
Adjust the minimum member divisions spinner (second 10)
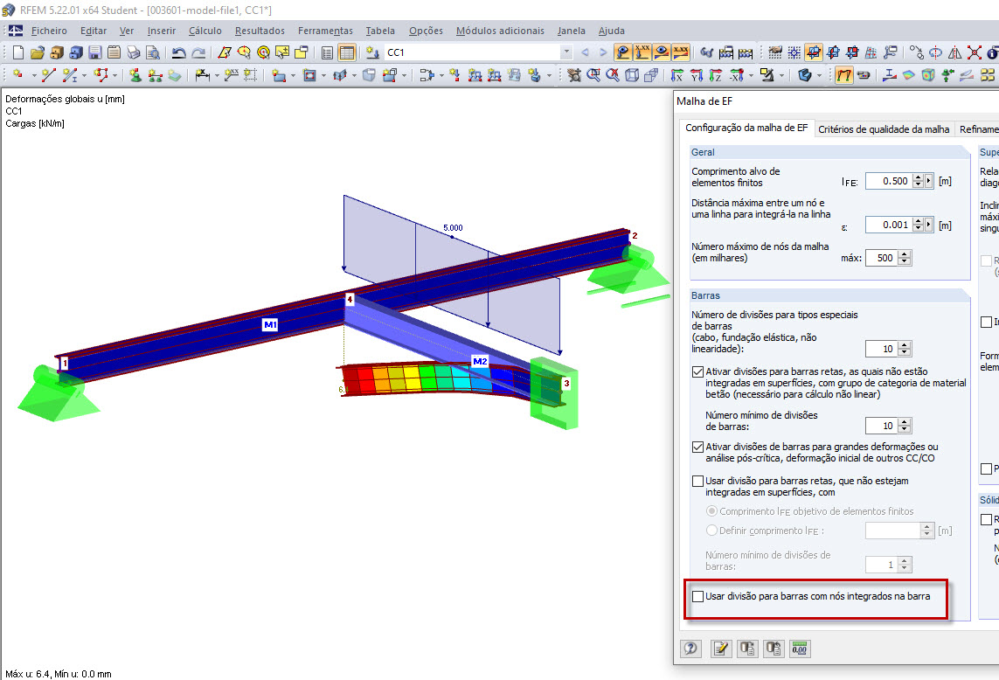point(904,426)
